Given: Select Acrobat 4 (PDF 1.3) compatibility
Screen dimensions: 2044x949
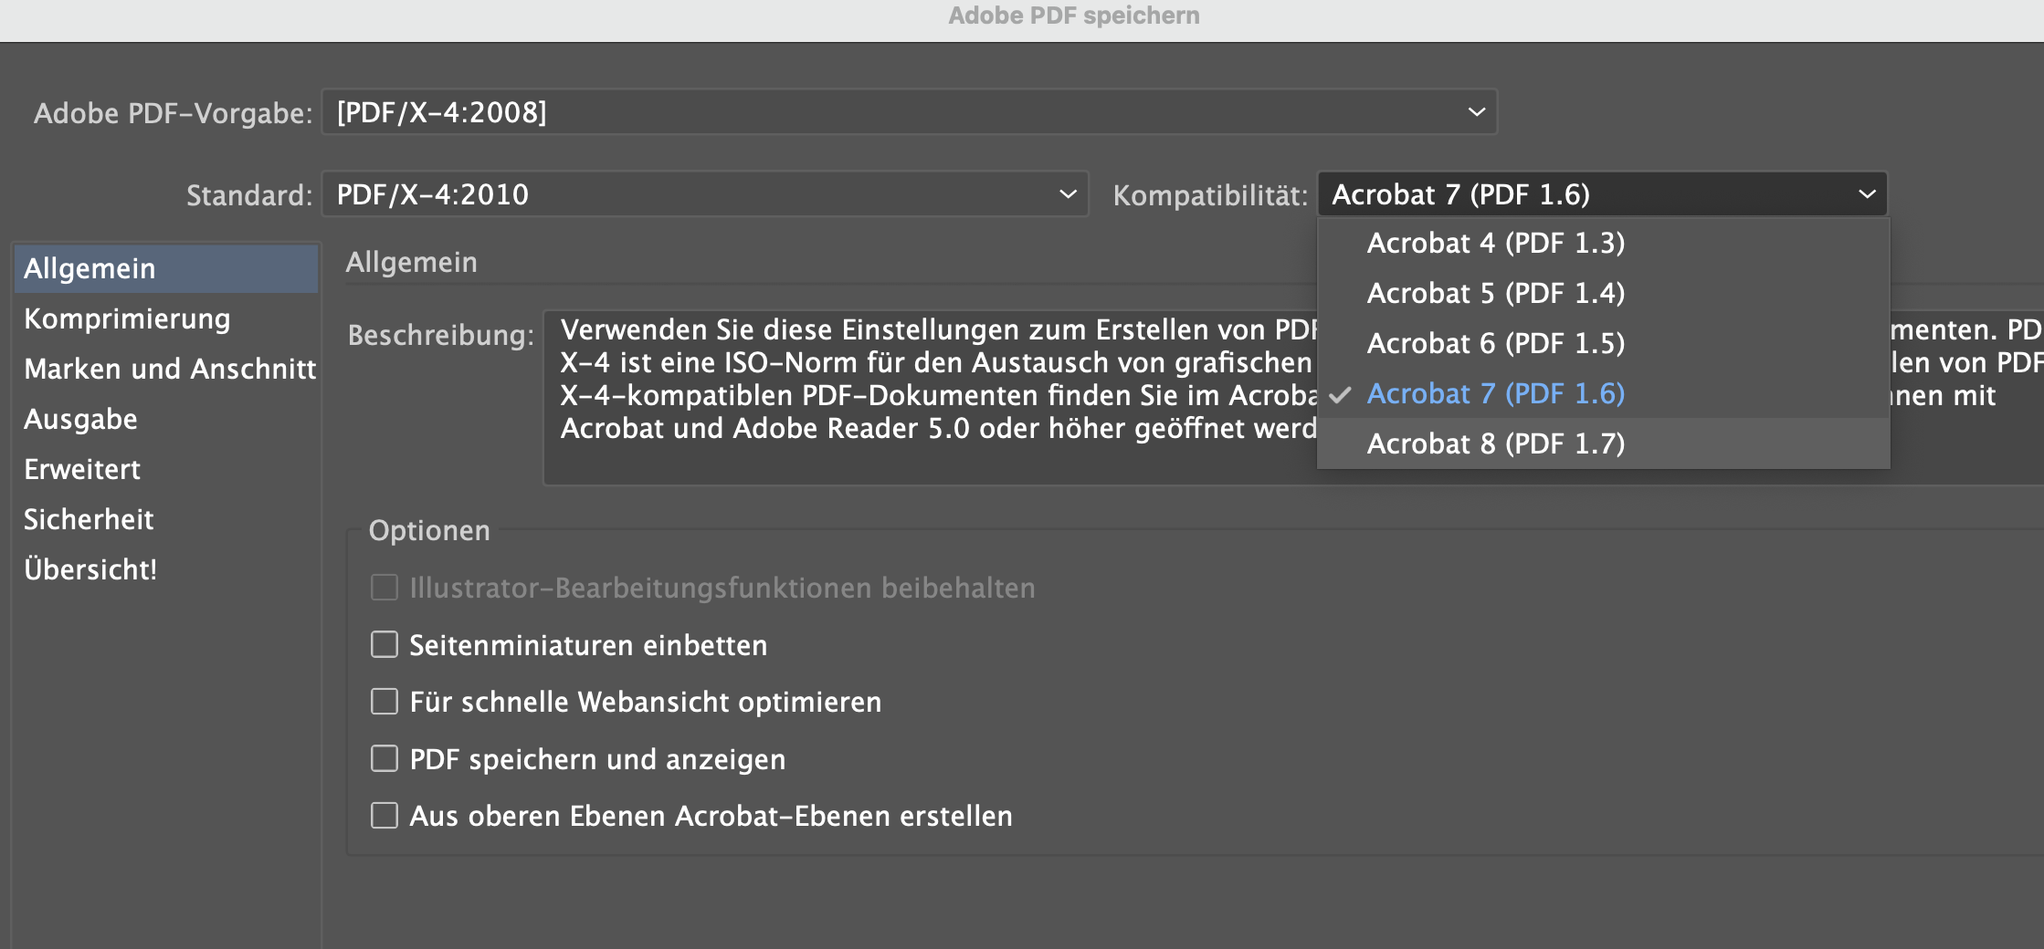Looking at the screenshot, I should (1495, 243).
